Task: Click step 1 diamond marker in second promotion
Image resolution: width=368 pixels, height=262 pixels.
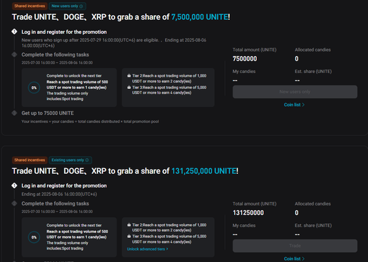Action: 14,185
